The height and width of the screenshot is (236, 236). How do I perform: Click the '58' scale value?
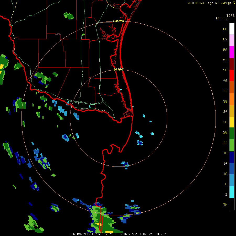click(225, 50)
